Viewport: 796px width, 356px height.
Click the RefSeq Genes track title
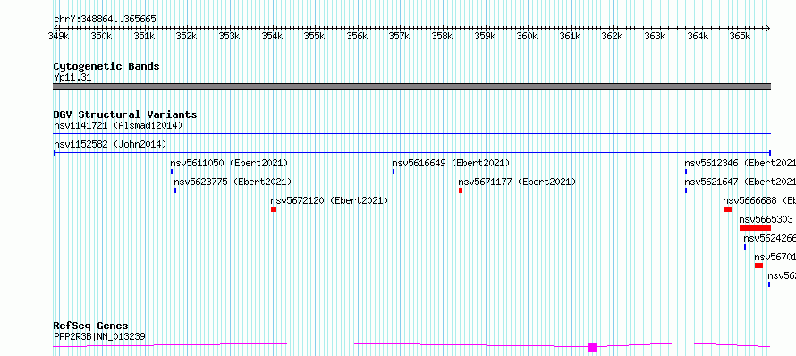click(91, 326)
